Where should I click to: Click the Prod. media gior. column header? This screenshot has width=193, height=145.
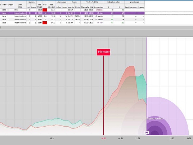51,6
